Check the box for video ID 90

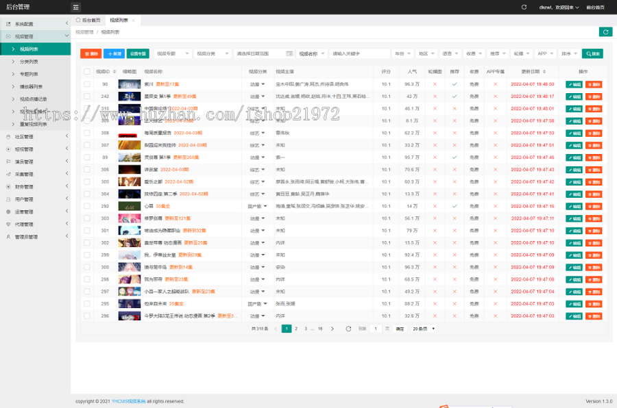click(x=87, y=84)
